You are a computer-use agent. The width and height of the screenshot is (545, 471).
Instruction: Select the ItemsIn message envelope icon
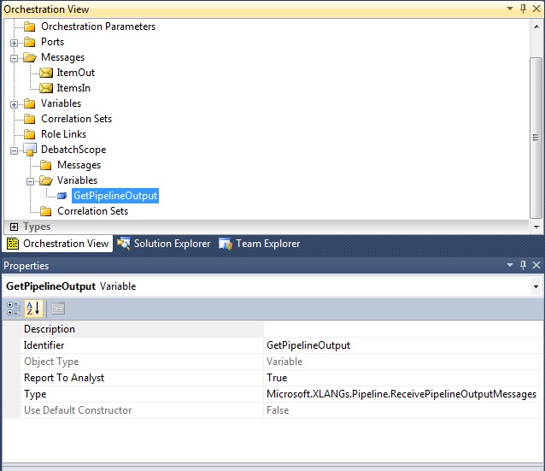click(x=46, y=88)
